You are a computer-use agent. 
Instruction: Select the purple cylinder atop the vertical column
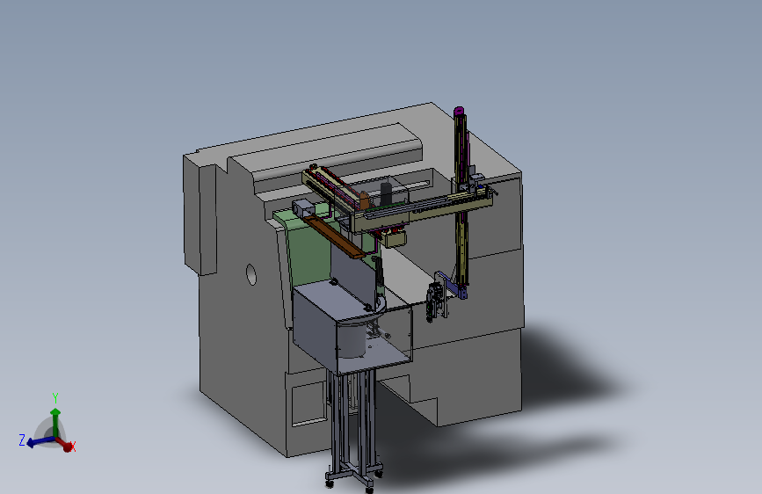(x=459, y=111)
